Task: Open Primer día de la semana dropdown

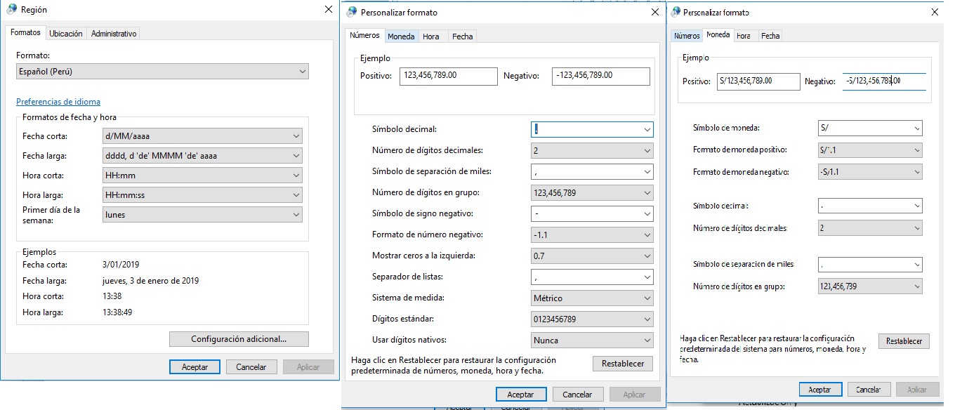Action: point(202,215)
